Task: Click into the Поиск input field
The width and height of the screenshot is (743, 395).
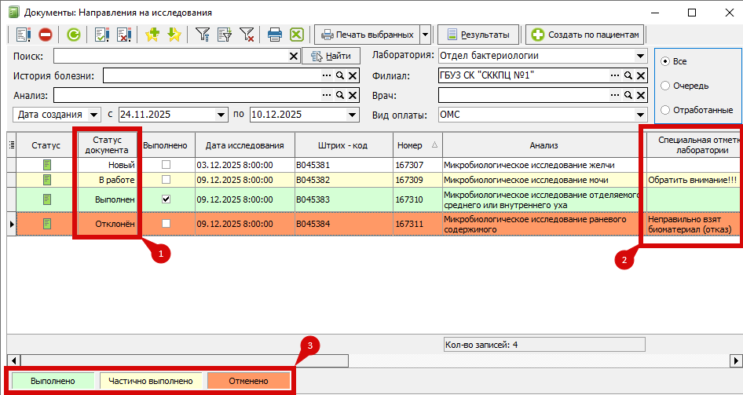Action: pyautogui.click(x=170, y=56)
